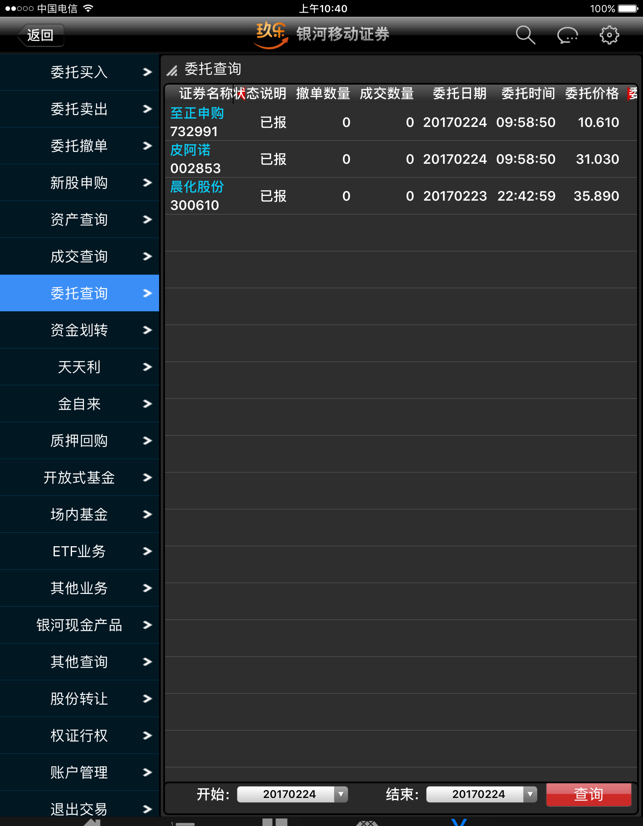Tap 委托价格 column header

pyautogui.click(x=592, y=93)
